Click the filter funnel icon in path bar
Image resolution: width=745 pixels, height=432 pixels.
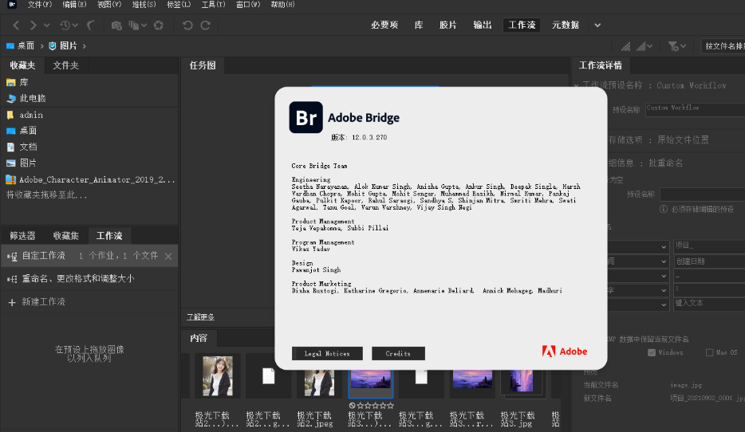(674, 46)
